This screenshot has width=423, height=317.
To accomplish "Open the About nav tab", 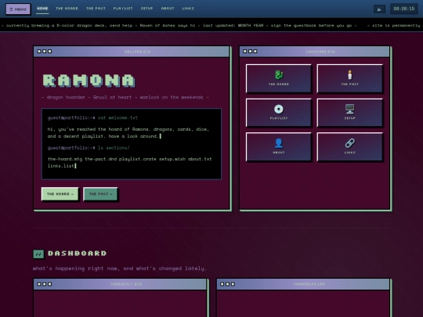I will click(168, 9).
